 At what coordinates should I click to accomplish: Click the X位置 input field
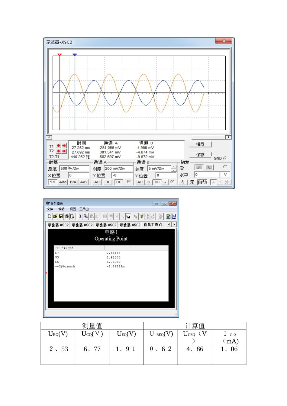[x=79, y=175]
